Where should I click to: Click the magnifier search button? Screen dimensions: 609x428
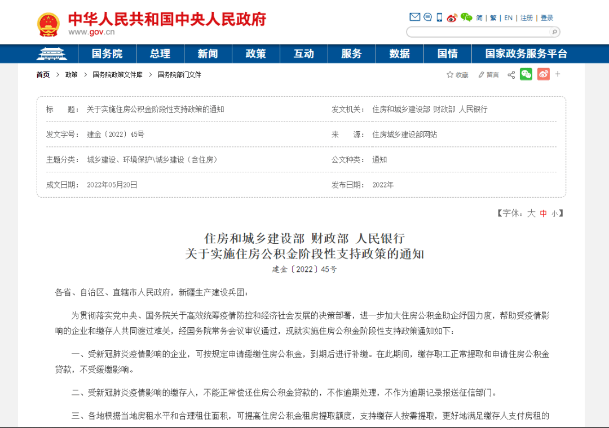coord(554,32)
